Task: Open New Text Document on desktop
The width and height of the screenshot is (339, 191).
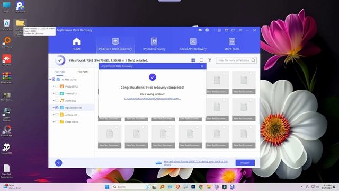Action: [x=6, y=171]
